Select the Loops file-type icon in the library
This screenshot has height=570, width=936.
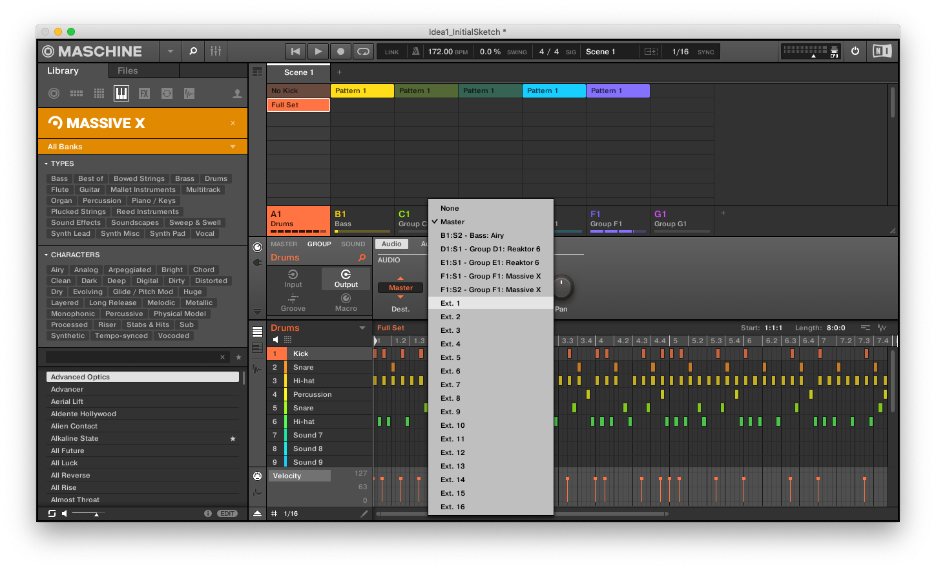pos(167,94)
